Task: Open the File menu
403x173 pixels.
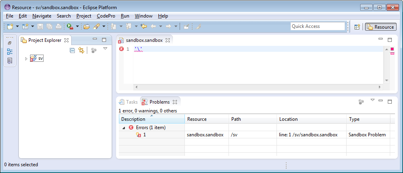Action: pyautogui.click(x=10, y=16)
